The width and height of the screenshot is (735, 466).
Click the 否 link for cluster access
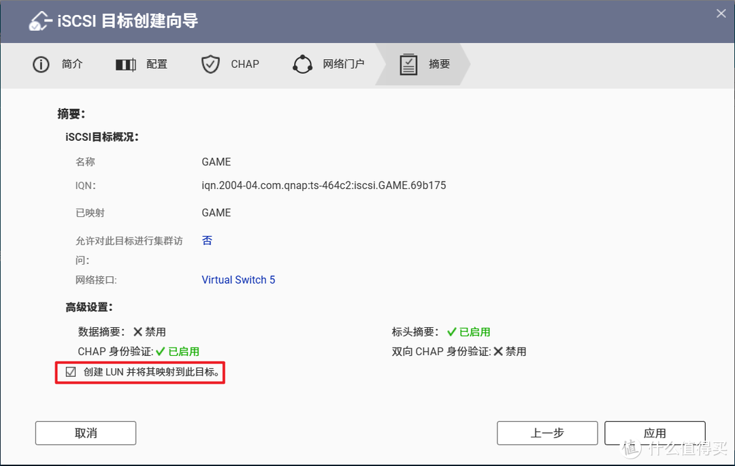[207, 240]
